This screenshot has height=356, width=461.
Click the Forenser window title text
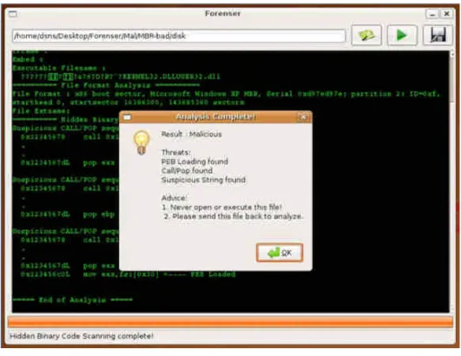tap(222, 14)
